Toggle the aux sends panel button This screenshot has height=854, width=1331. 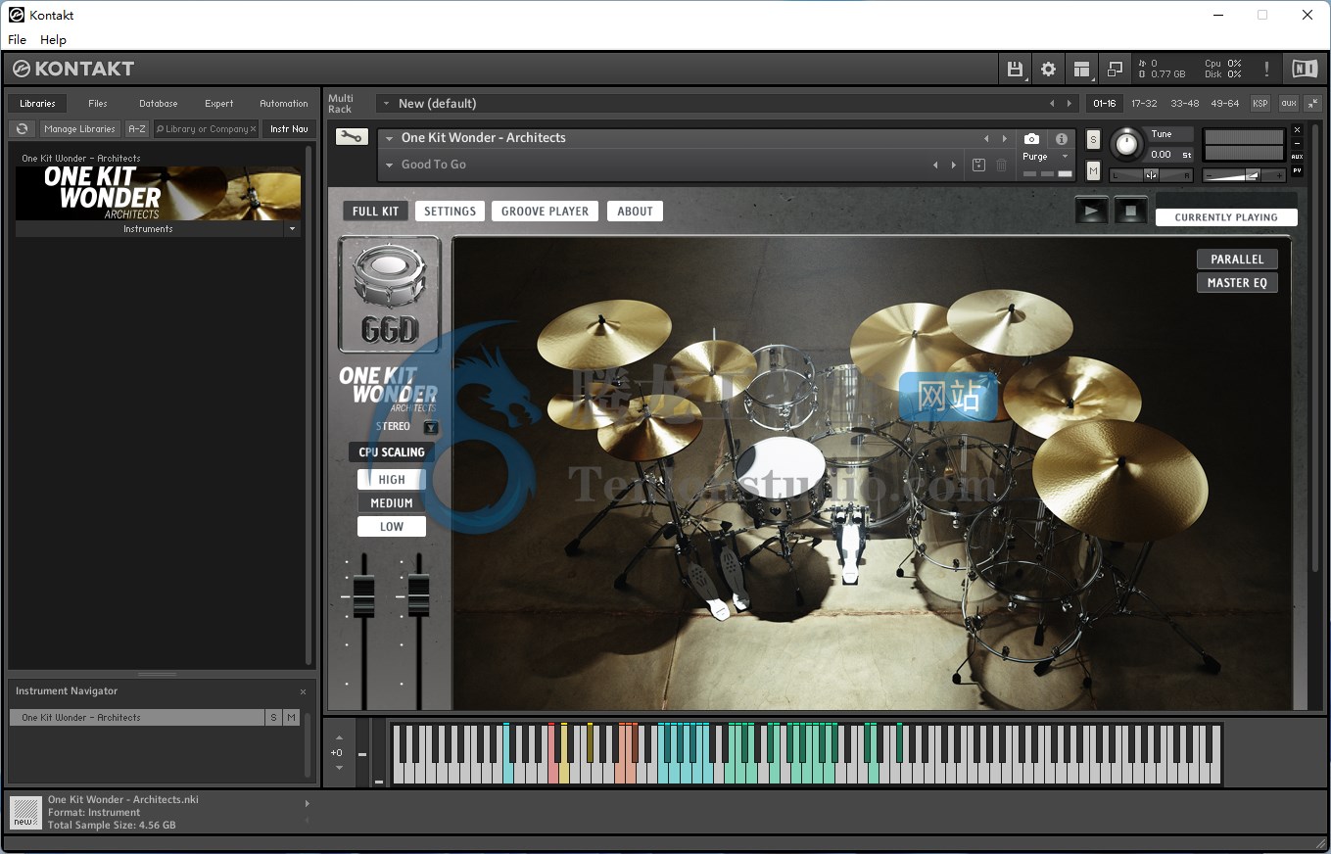pos(1288,103)
